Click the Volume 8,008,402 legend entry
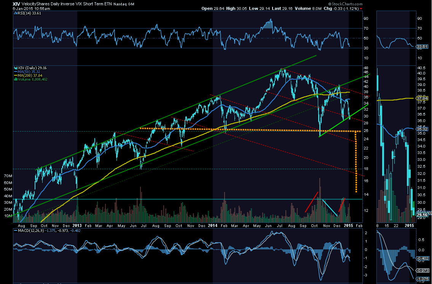The height and width of the screenshot is (284, 432). [31, 79]
